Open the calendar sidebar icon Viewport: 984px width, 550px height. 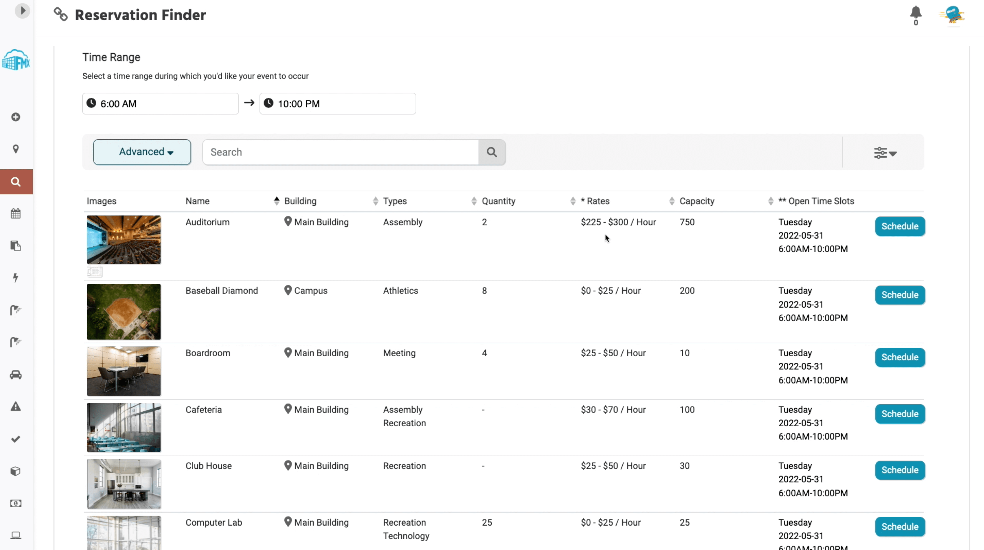click(x=16, y=213)
